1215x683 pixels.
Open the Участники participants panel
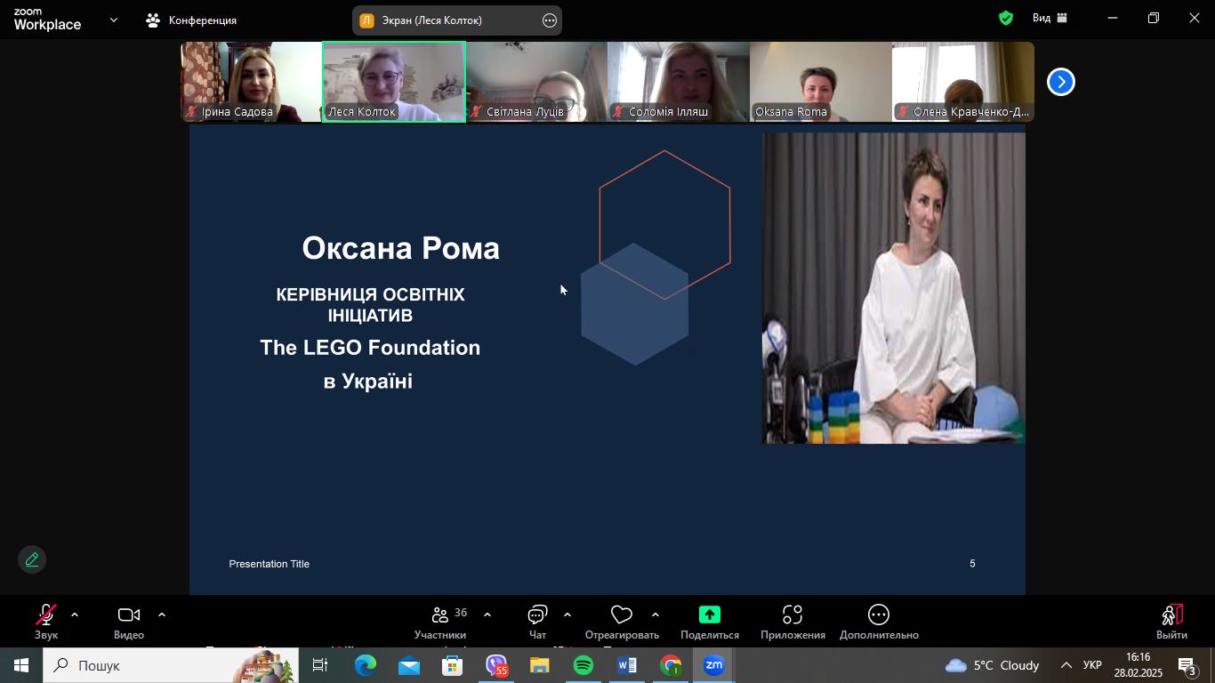coord(440,622)
